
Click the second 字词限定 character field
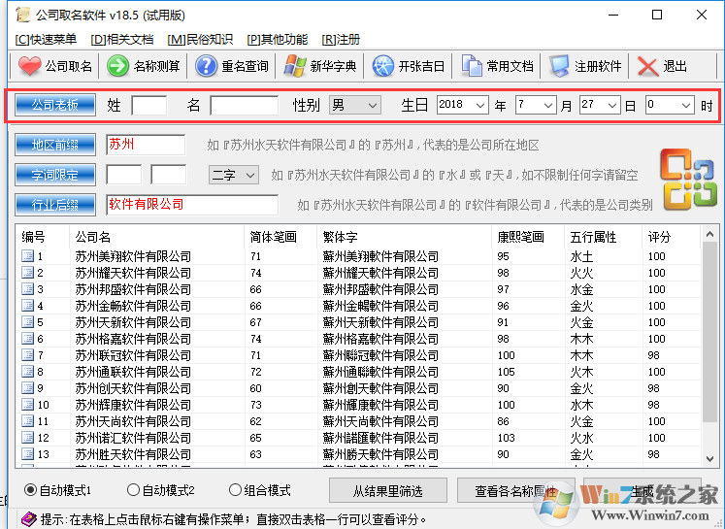169,175
